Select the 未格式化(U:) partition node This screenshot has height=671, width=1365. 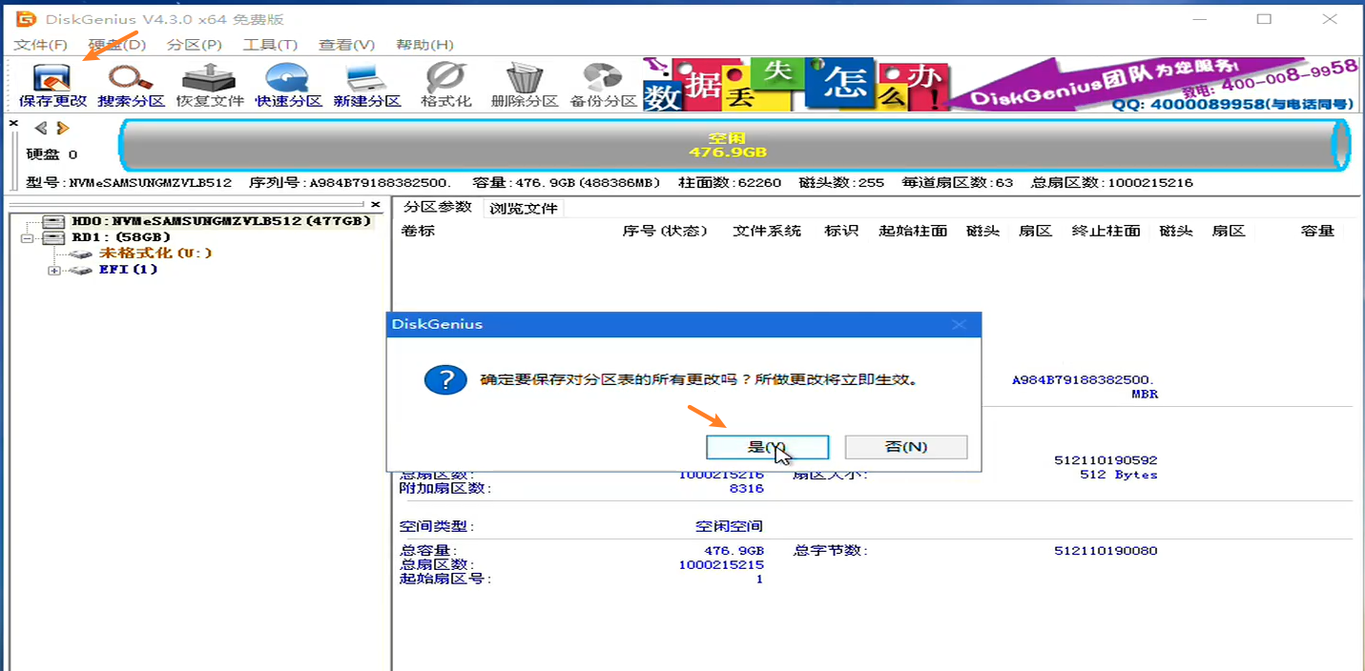point(155,254)
